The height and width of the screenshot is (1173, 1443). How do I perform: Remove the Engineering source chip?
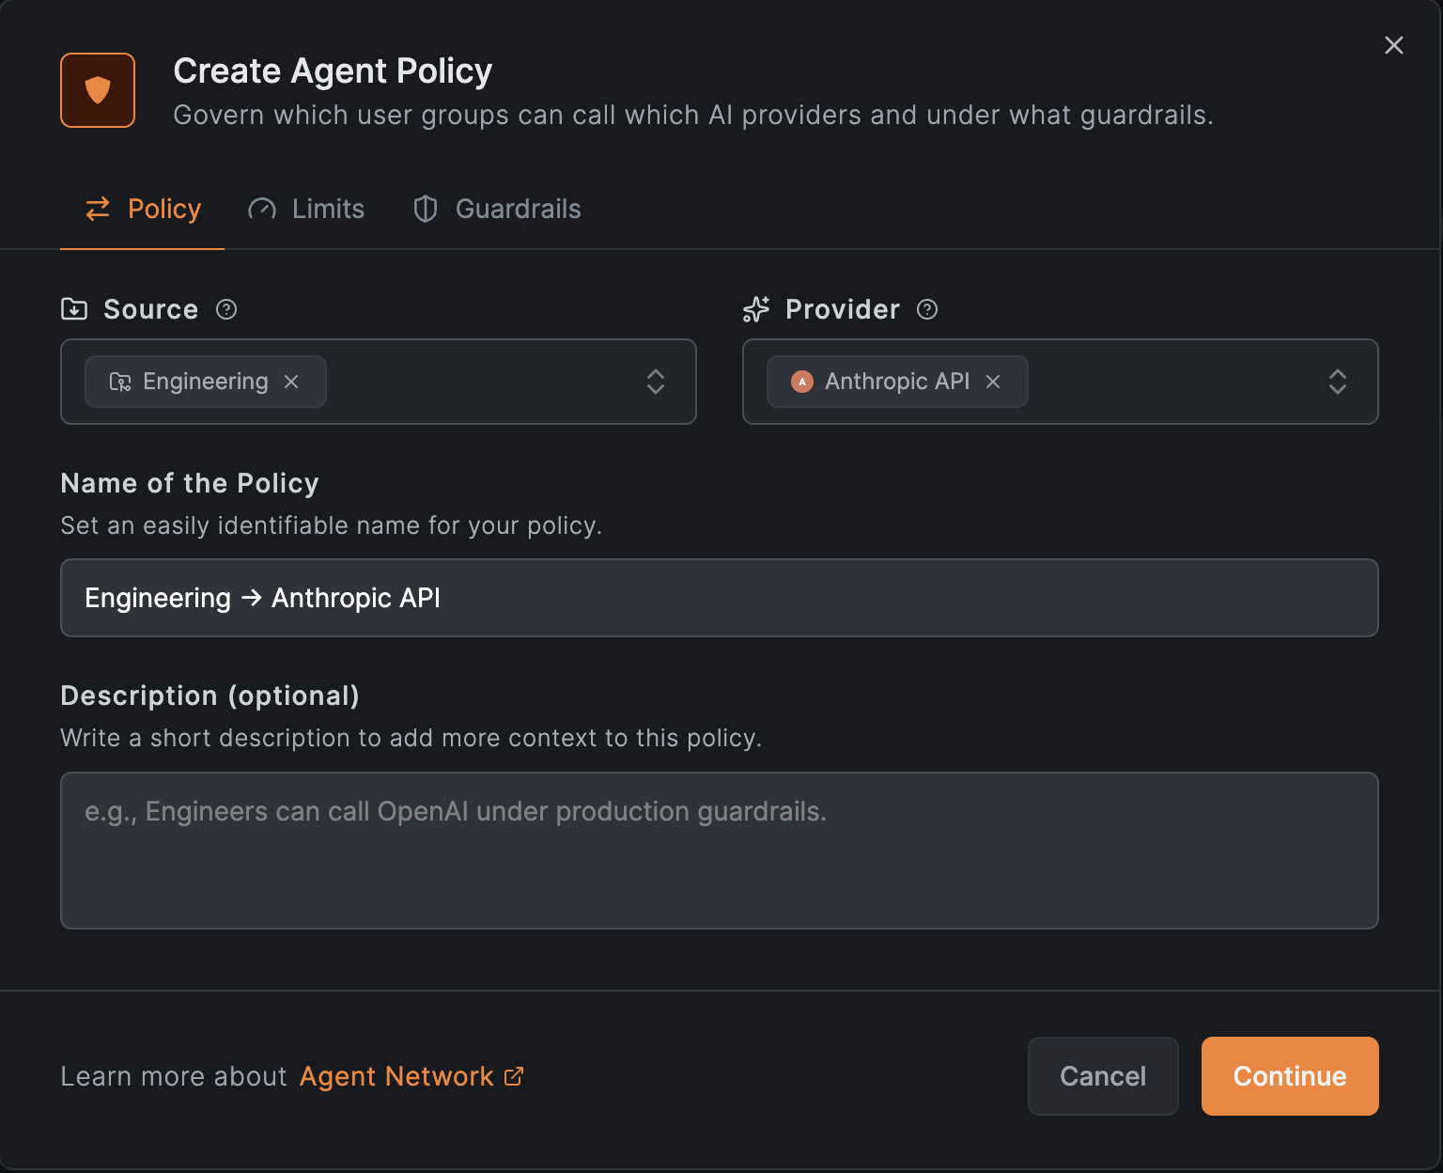pyautogui.click(x=291, y=382)
